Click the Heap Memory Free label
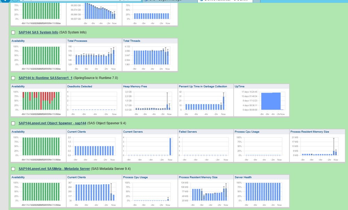Viewport: 348px width, 210px height. click(x=135, y=86)
